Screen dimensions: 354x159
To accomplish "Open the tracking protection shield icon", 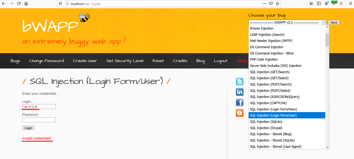I will click(60, 4).
